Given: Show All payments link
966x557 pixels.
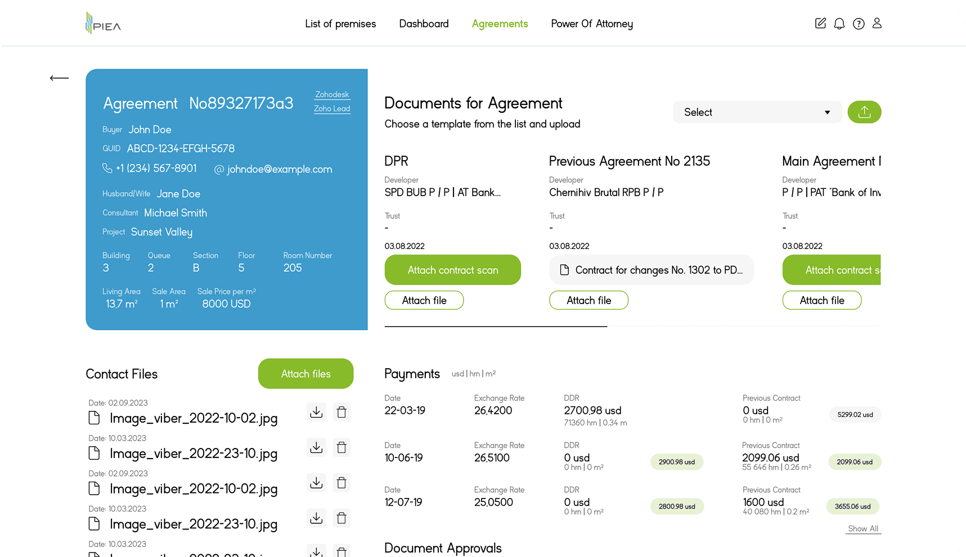Looking at the screenshot, I should (862, 529).
